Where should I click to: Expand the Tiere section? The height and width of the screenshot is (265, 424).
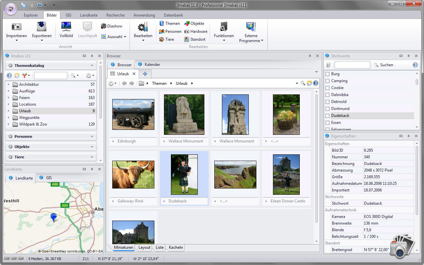tap(51, 157)
